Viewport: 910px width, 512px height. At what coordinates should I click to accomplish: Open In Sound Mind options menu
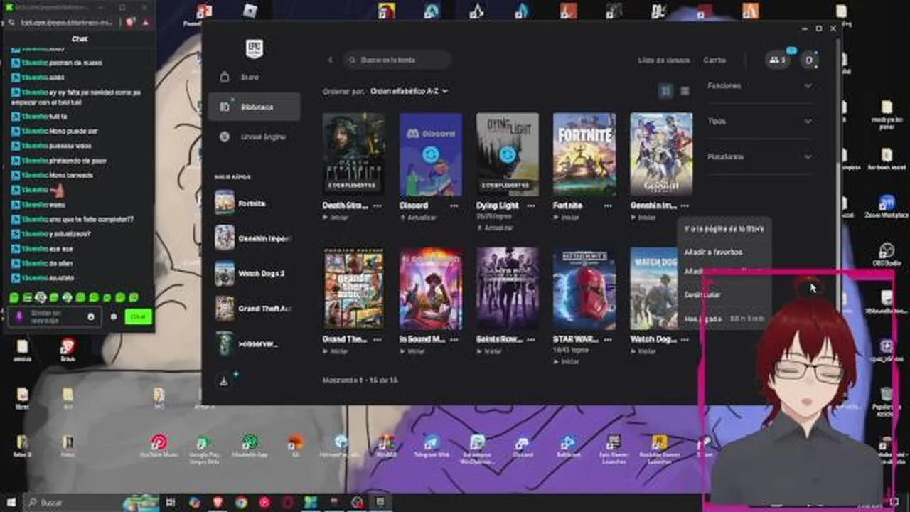coord(454,340)
